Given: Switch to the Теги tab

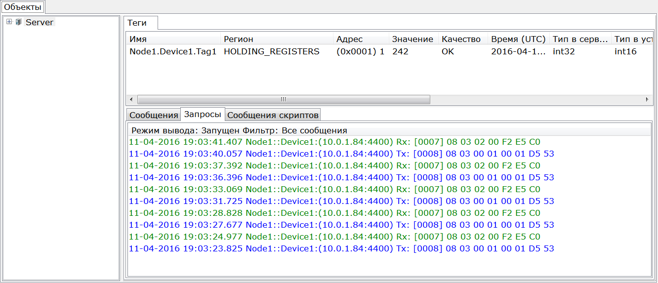Looking at the screenshot, I should (x=141, y=23).
